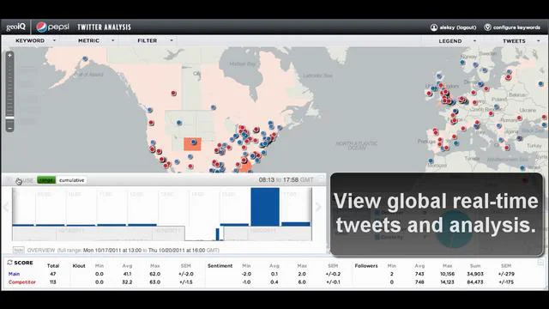Image resolution: width=549 pixels, height=309 pixels.
Task: Zoom out the map with minus button
Action: [x=9, y=129]
